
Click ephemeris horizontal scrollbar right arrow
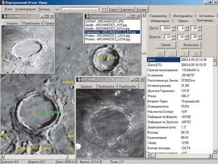[211, 156]
